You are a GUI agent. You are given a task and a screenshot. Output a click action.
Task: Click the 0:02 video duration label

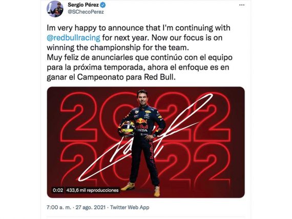[x=58, y=190]
